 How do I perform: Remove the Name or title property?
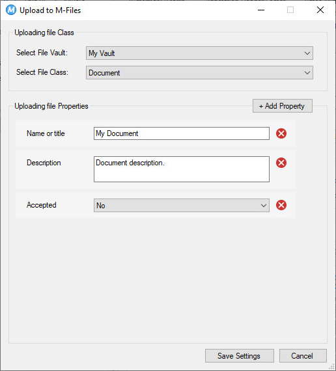tap(281, 133)
